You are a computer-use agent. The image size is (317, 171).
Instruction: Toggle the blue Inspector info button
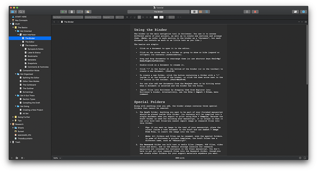(x=304, y=12)
